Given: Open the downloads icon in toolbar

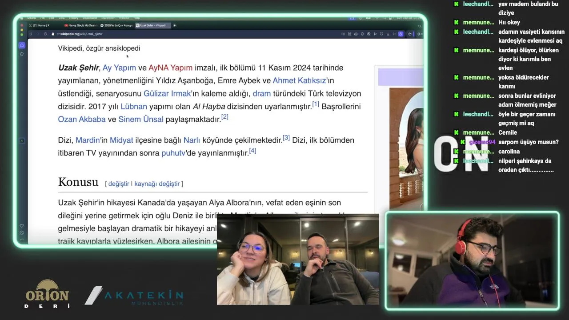Looking at the screenshot, I should point(388,34).
